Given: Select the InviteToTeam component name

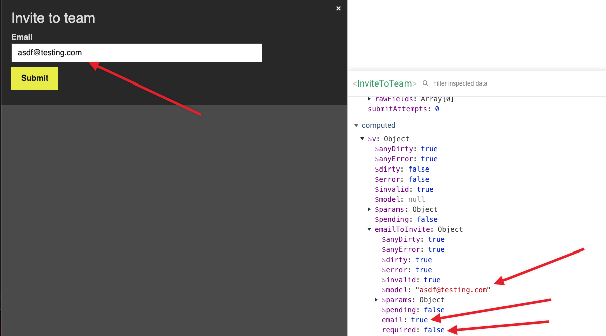Looking at the screenshot, I should pos(384,83).
